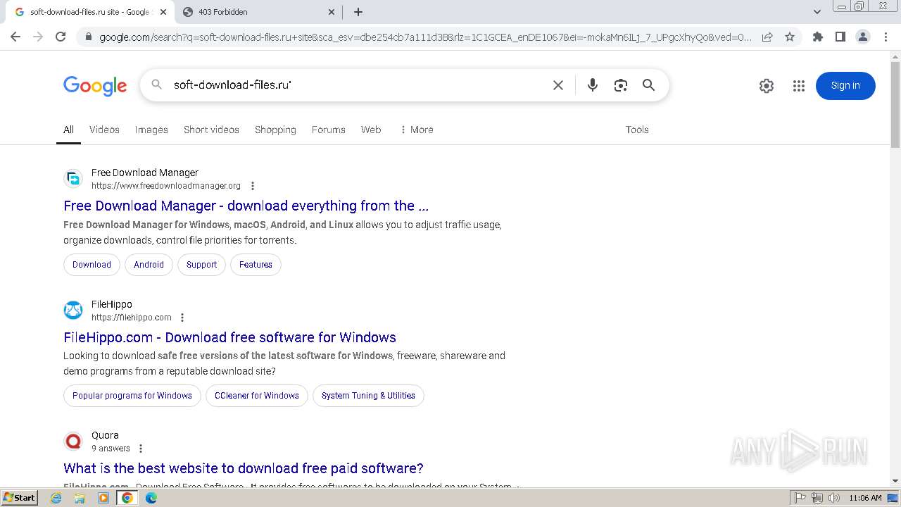Click CCleaner for Windows chip
This screenshot has height=507, width=901.
[257, 396]
